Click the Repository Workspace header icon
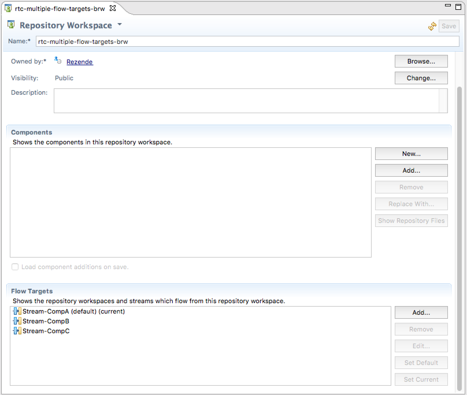 click(11, 25)
